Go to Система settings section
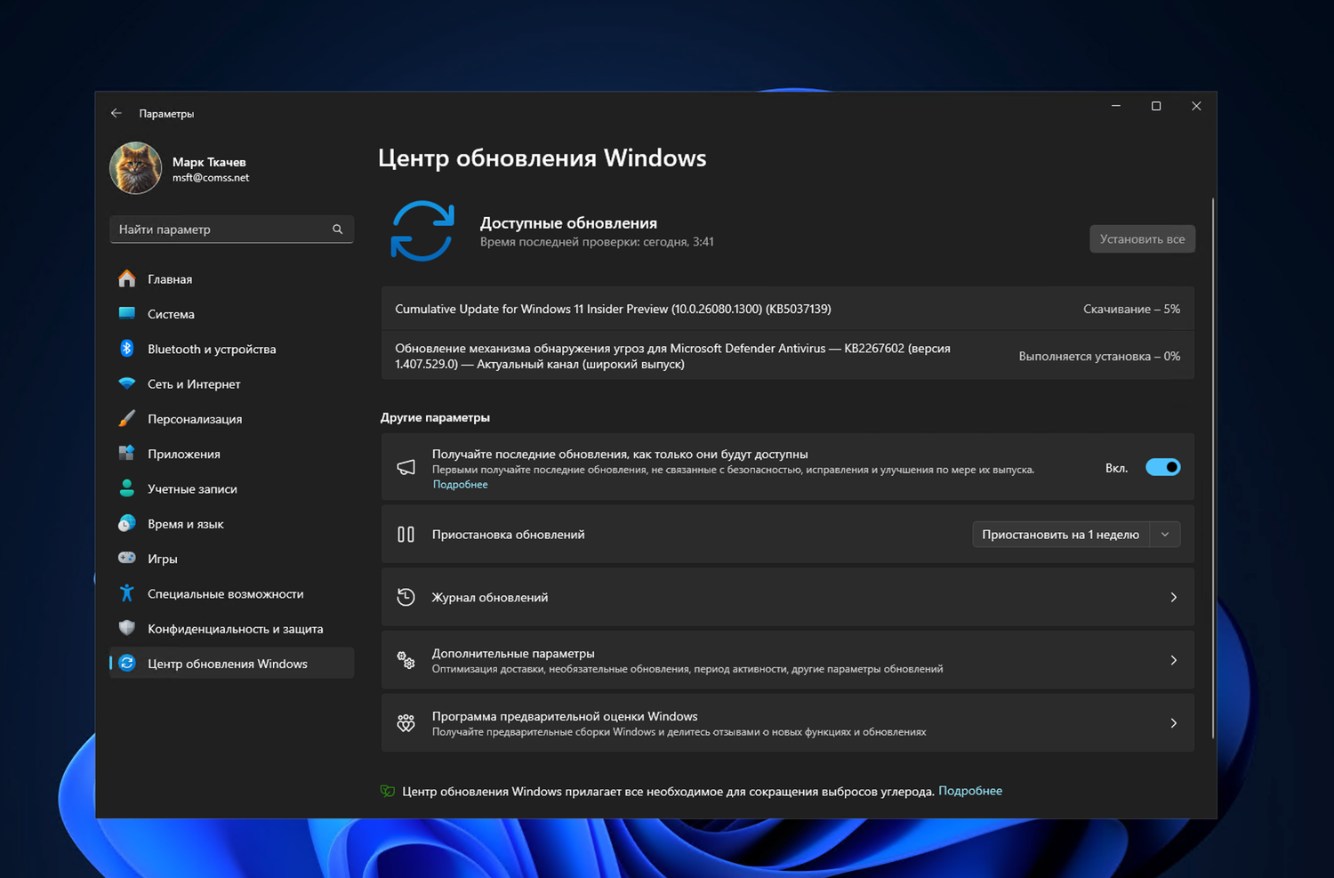 [231, 314]
